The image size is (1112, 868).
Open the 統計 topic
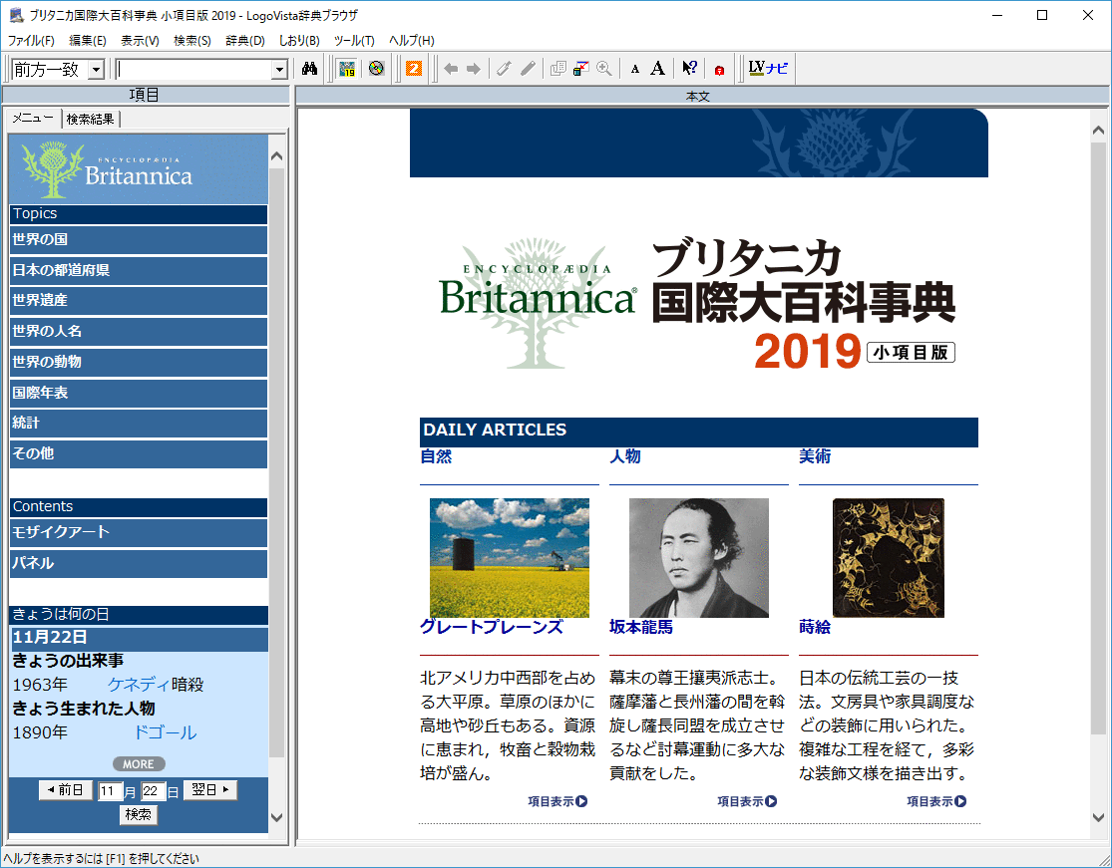click(x=139, y=423)
